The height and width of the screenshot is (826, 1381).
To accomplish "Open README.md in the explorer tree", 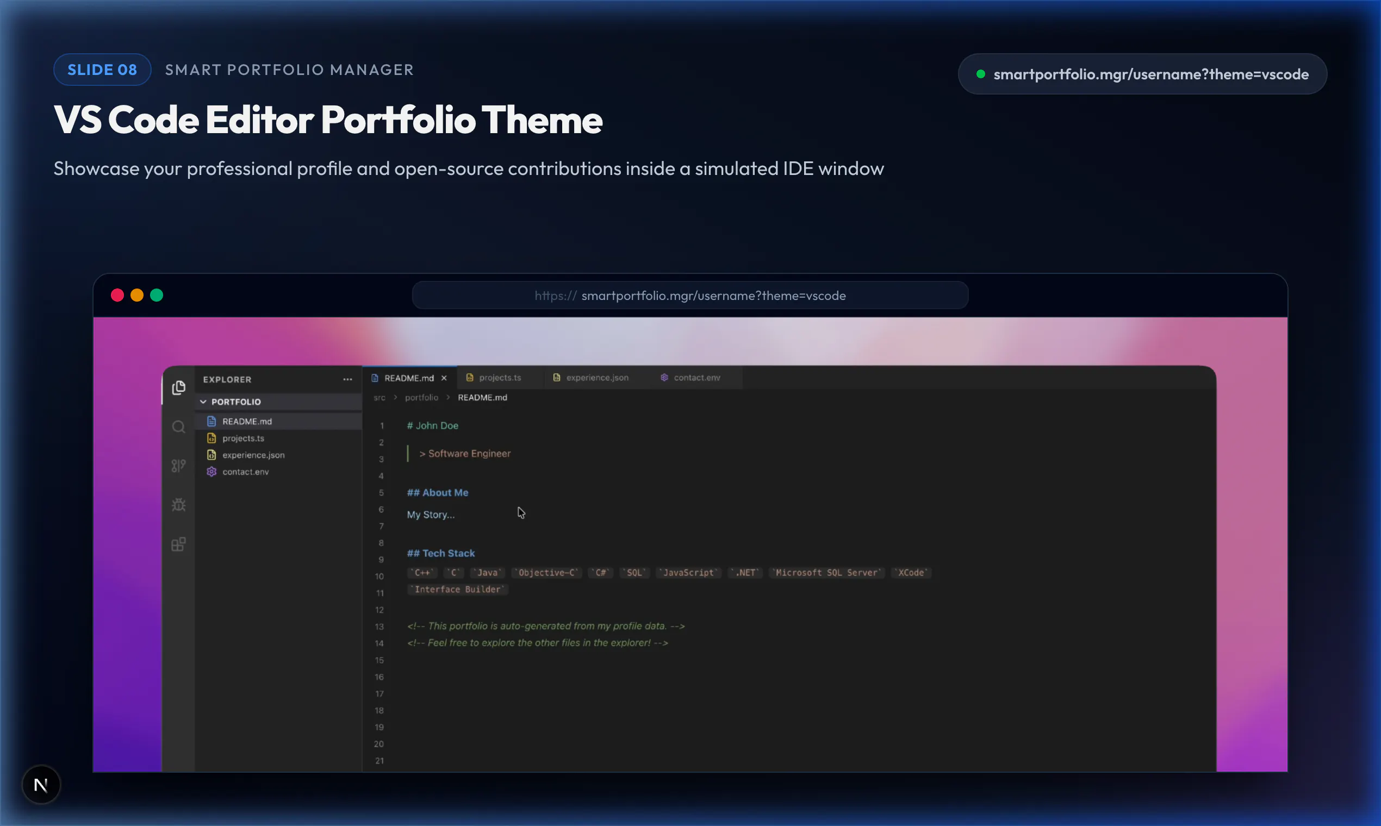I will (278, 421).
